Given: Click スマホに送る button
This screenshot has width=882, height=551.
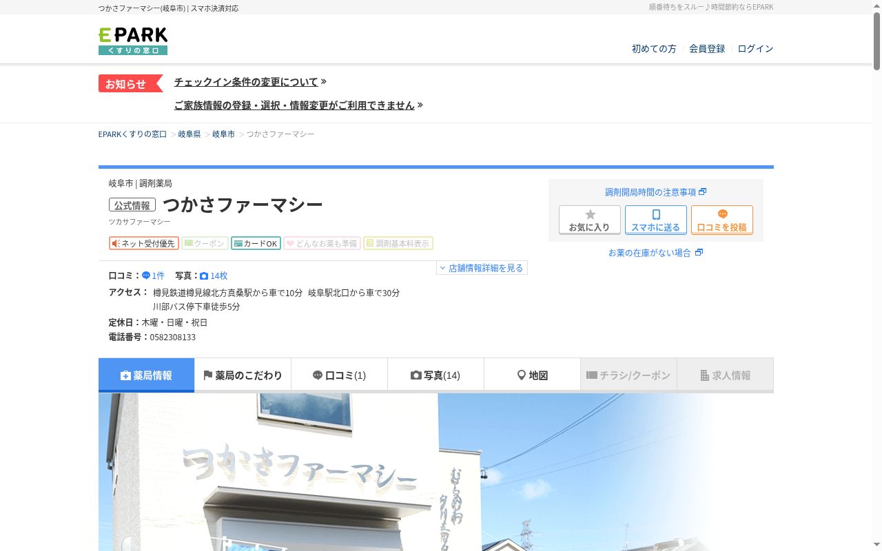Looking at the screenshot, I should (656, 220).
